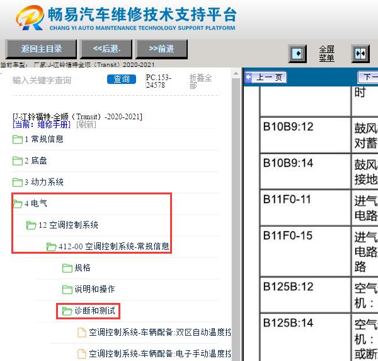The height and width of the screenshot is (361, 378).
Task: Expand the 1 常规信息 tree node
Action: point(44,139)
